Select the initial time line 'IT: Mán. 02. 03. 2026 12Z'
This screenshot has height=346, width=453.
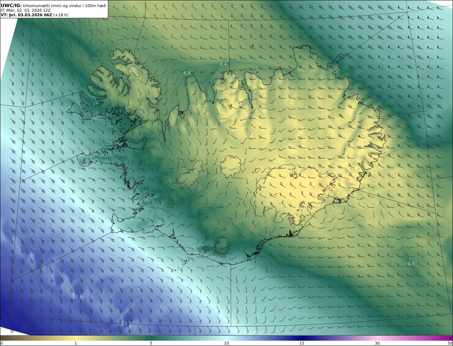[x=25, y=10]
